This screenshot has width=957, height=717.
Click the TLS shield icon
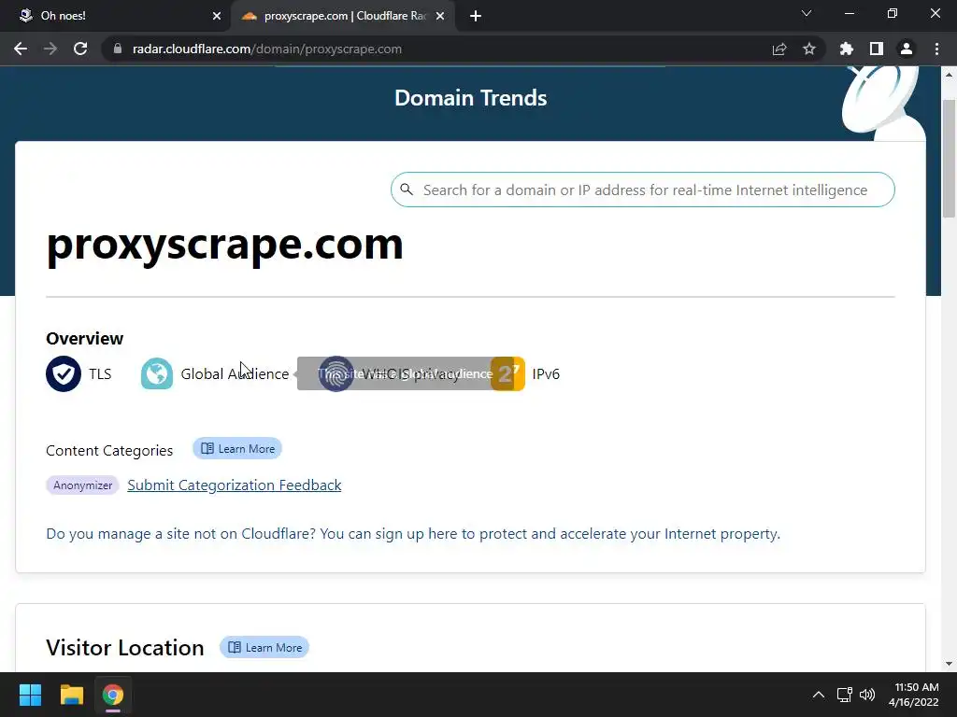pyautogui.click(x=64, y=373)
